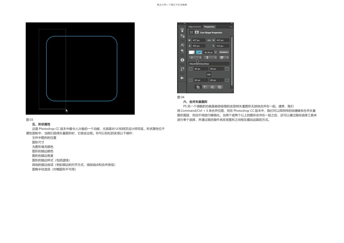Image resolution: width=344 pixels, height=243 pixels.
Task: Toggle the width and height link
Action: (x=209, y=40)
